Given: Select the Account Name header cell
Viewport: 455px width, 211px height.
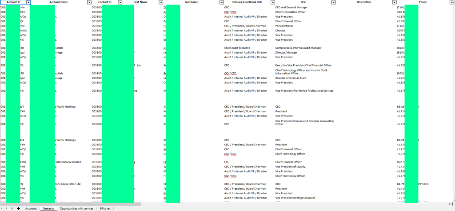Looking at the screenshot, I should pos(59,2).
